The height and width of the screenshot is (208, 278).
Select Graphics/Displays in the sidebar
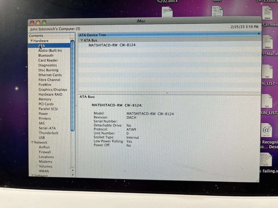[x=53, y=90]
